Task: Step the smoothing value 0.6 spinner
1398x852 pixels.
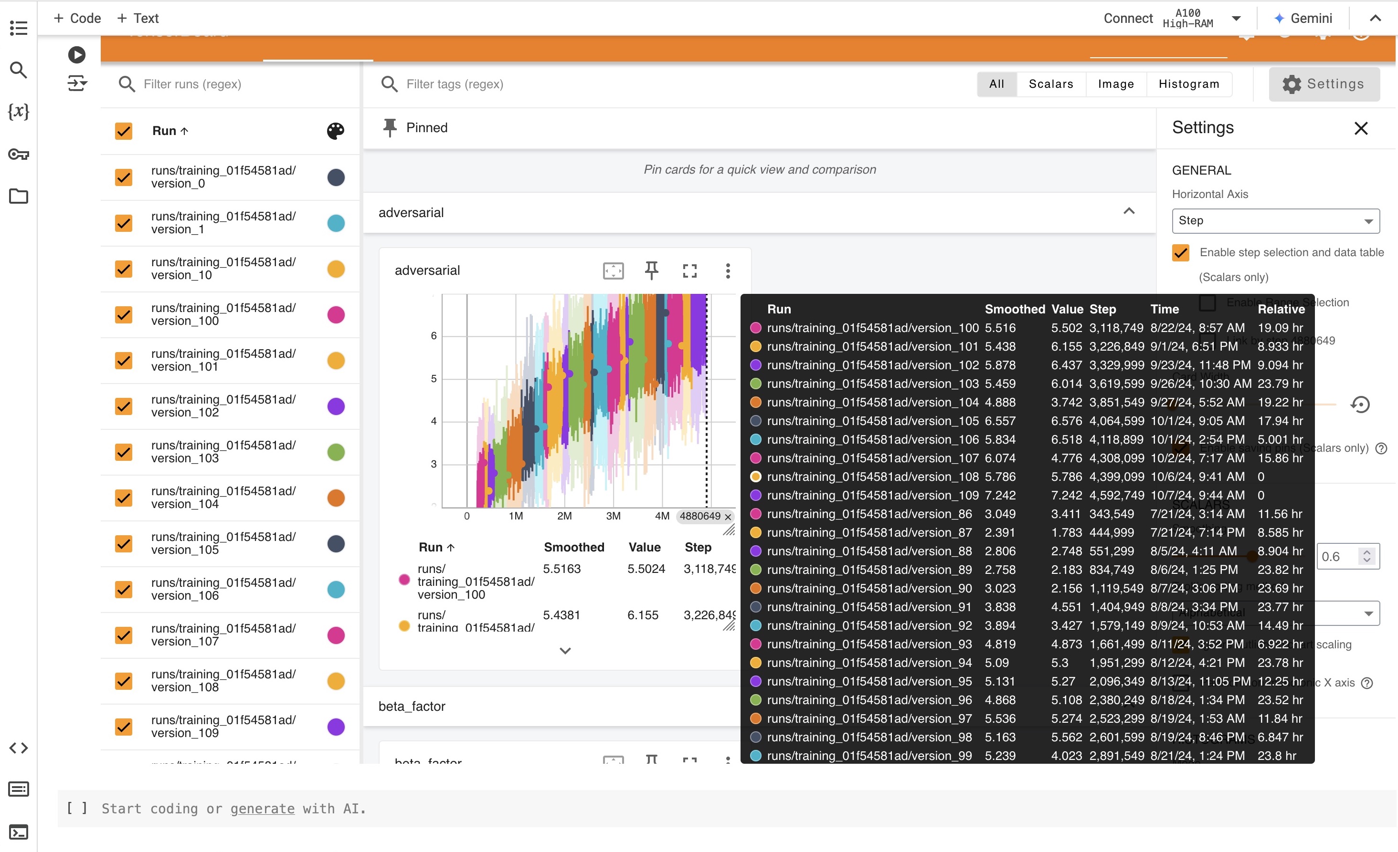Action: [1367, 556]
